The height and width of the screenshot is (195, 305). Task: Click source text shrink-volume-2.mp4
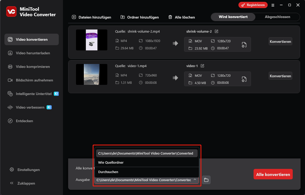[x=144, y=32]
